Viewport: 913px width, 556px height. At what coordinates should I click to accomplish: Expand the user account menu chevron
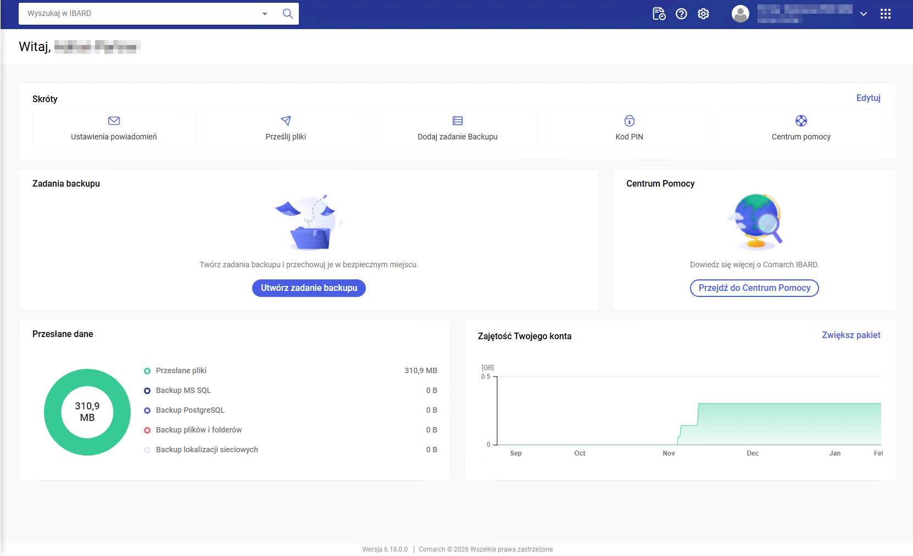864,14
